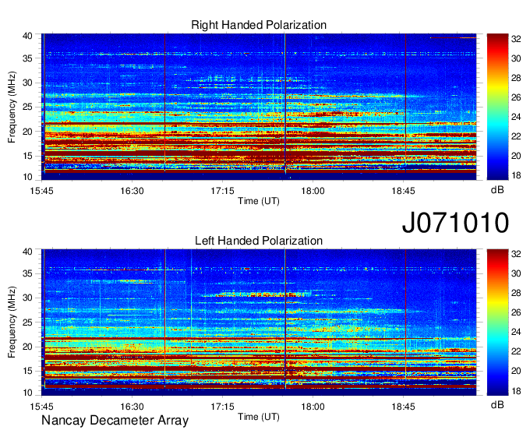Click the dB color bar beside Right Handed plot
This screenshot has height=430, width=530.
coord(497,107)
